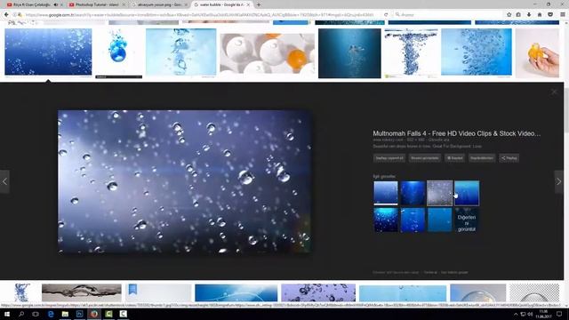Select the grey droplets related thumbnail
This screenshot has width=569, height=320.
439,193
